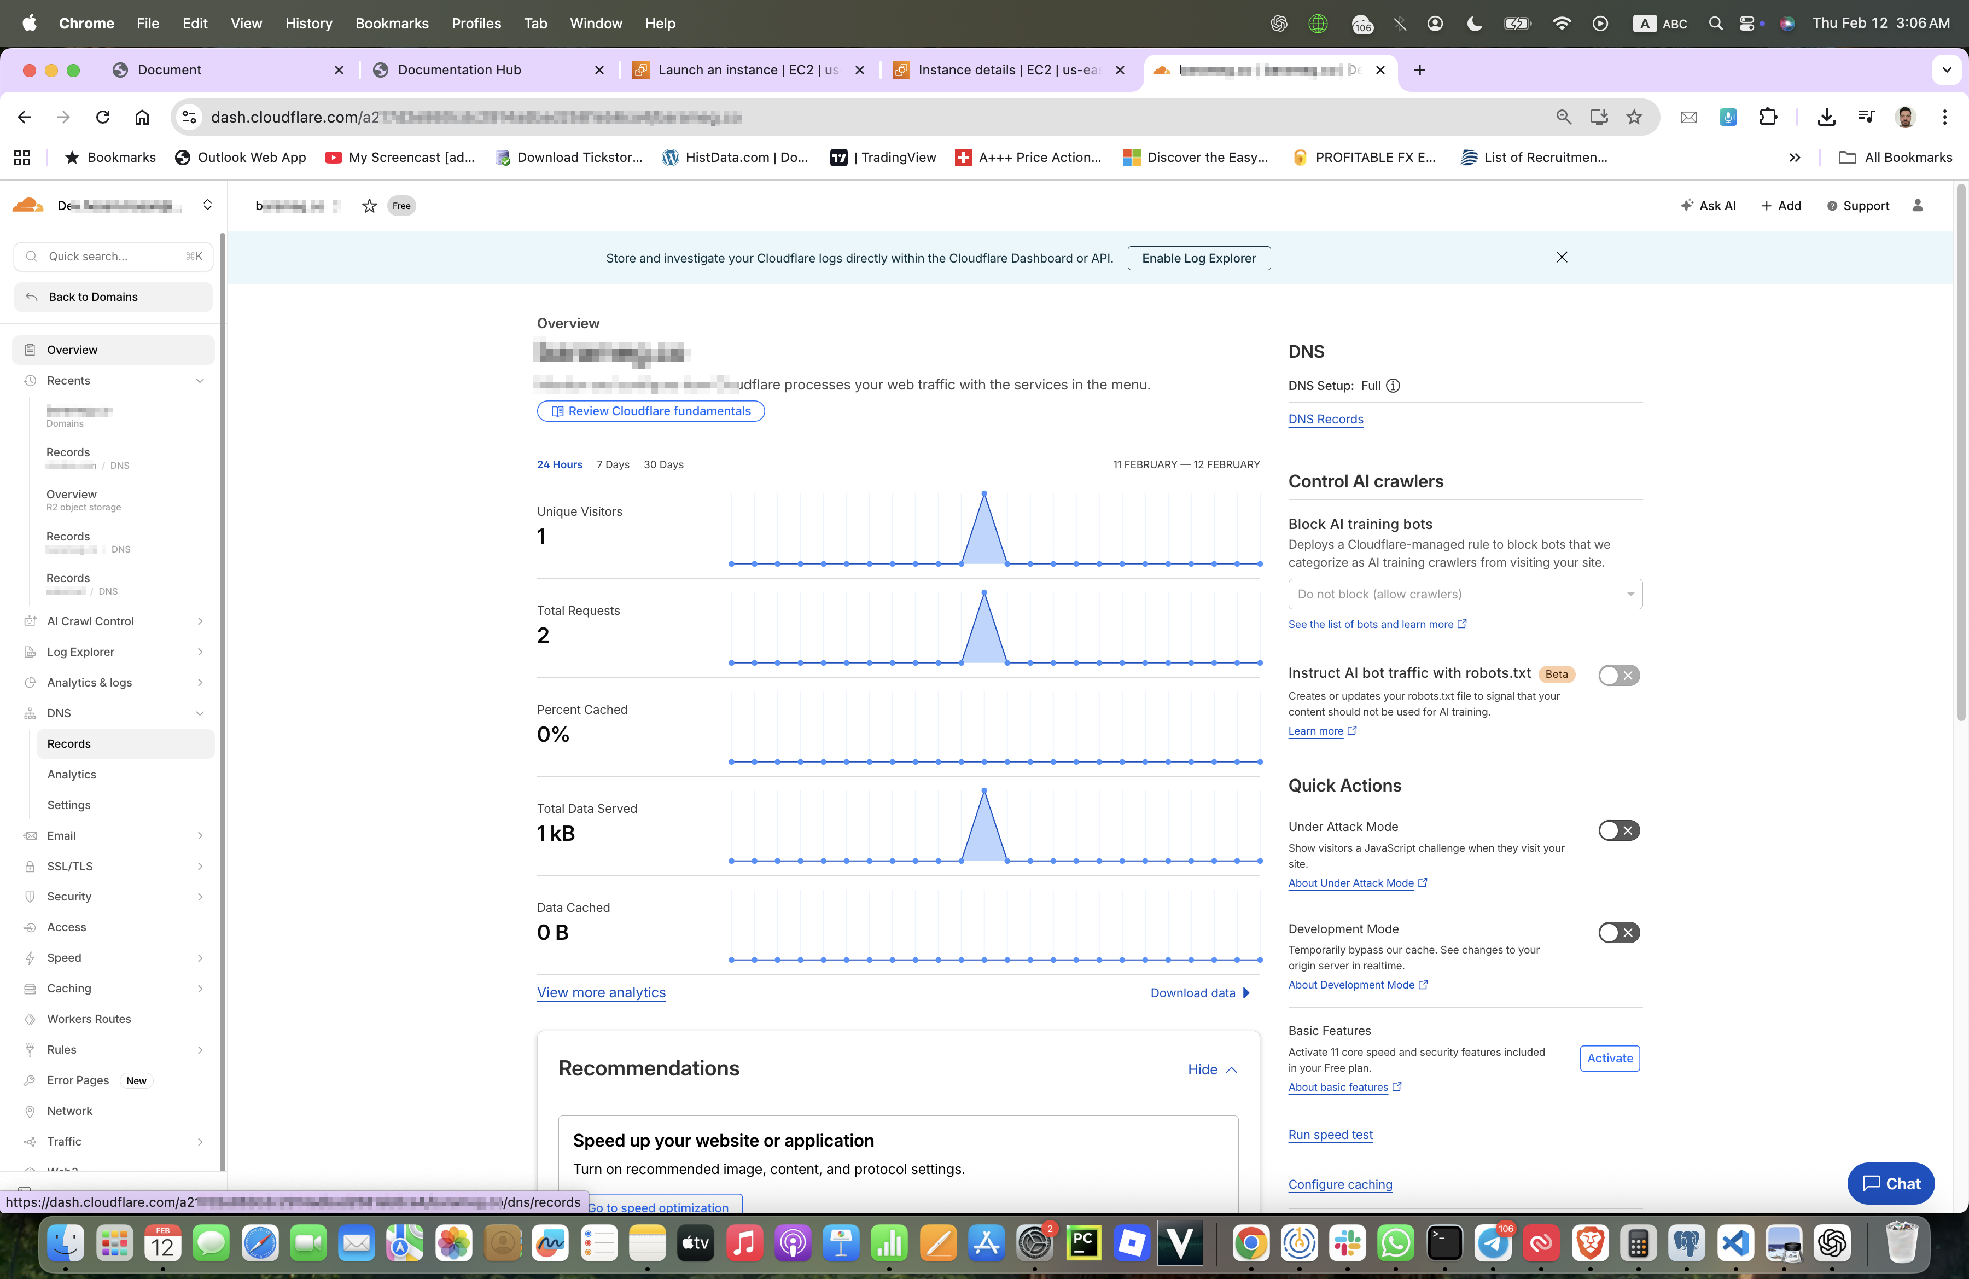This screenshot has height=1279, width=1969.
Task: Open the Chrome History menu
Action: coord(308,23)
